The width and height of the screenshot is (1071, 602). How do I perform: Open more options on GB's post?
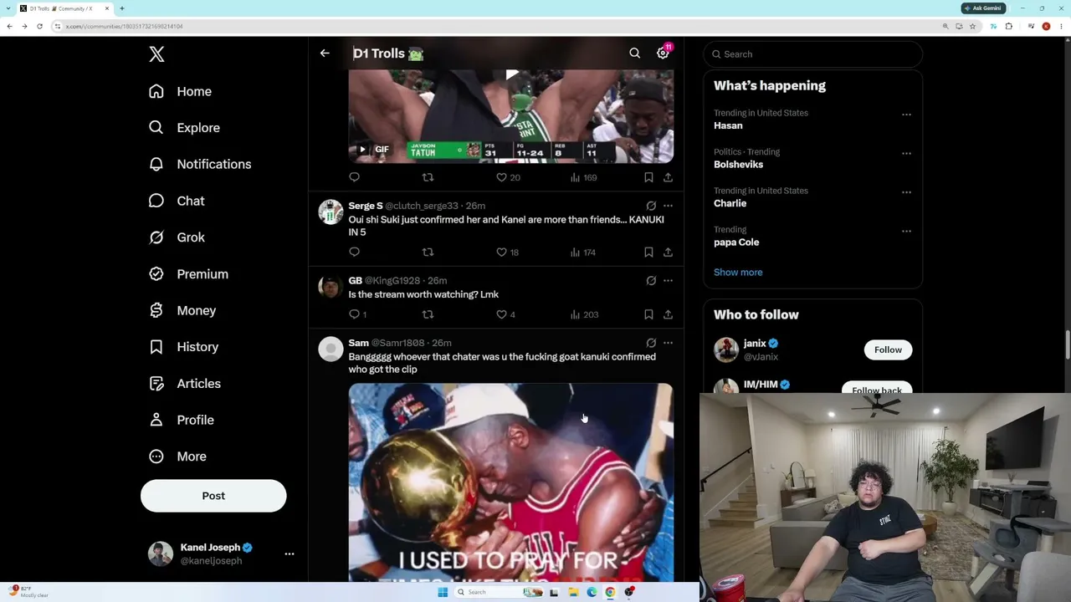pyautogui.click(x=668, y=280)
